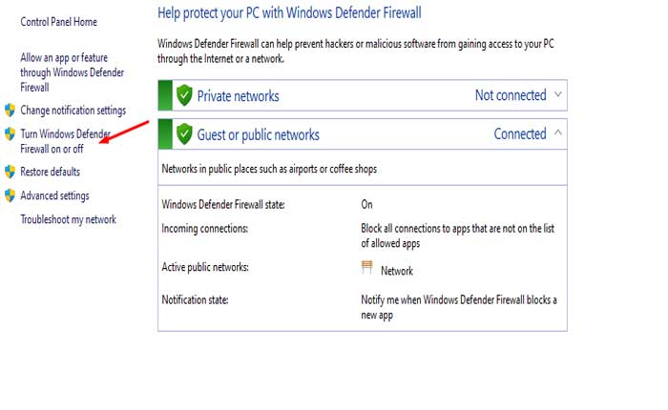Screen dimensions: 668x410
Task: Open Change notification settings link
Action: [x=73, y=111]
